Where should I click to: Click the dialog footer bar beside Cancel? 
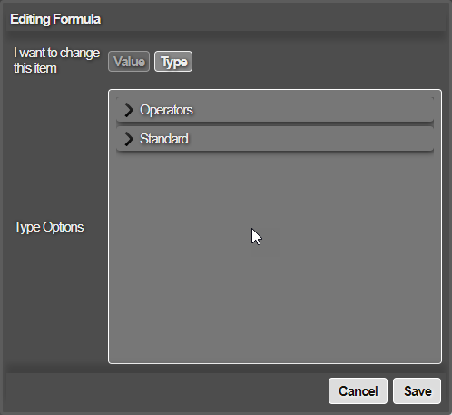pyautogui.click(x=166, y=390)
